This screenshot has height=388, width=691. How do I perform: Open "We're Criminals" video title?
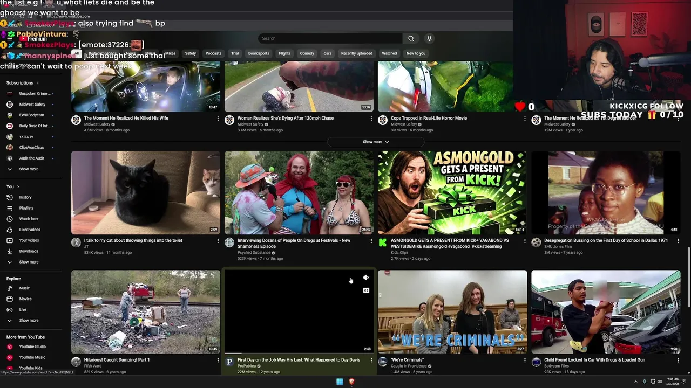click(407, 360)
